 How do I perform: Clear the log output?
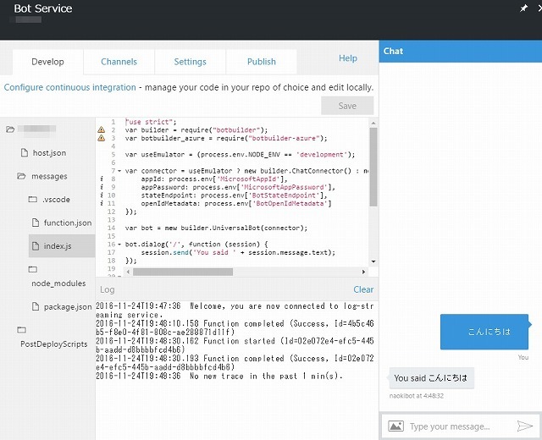point(362,289)
